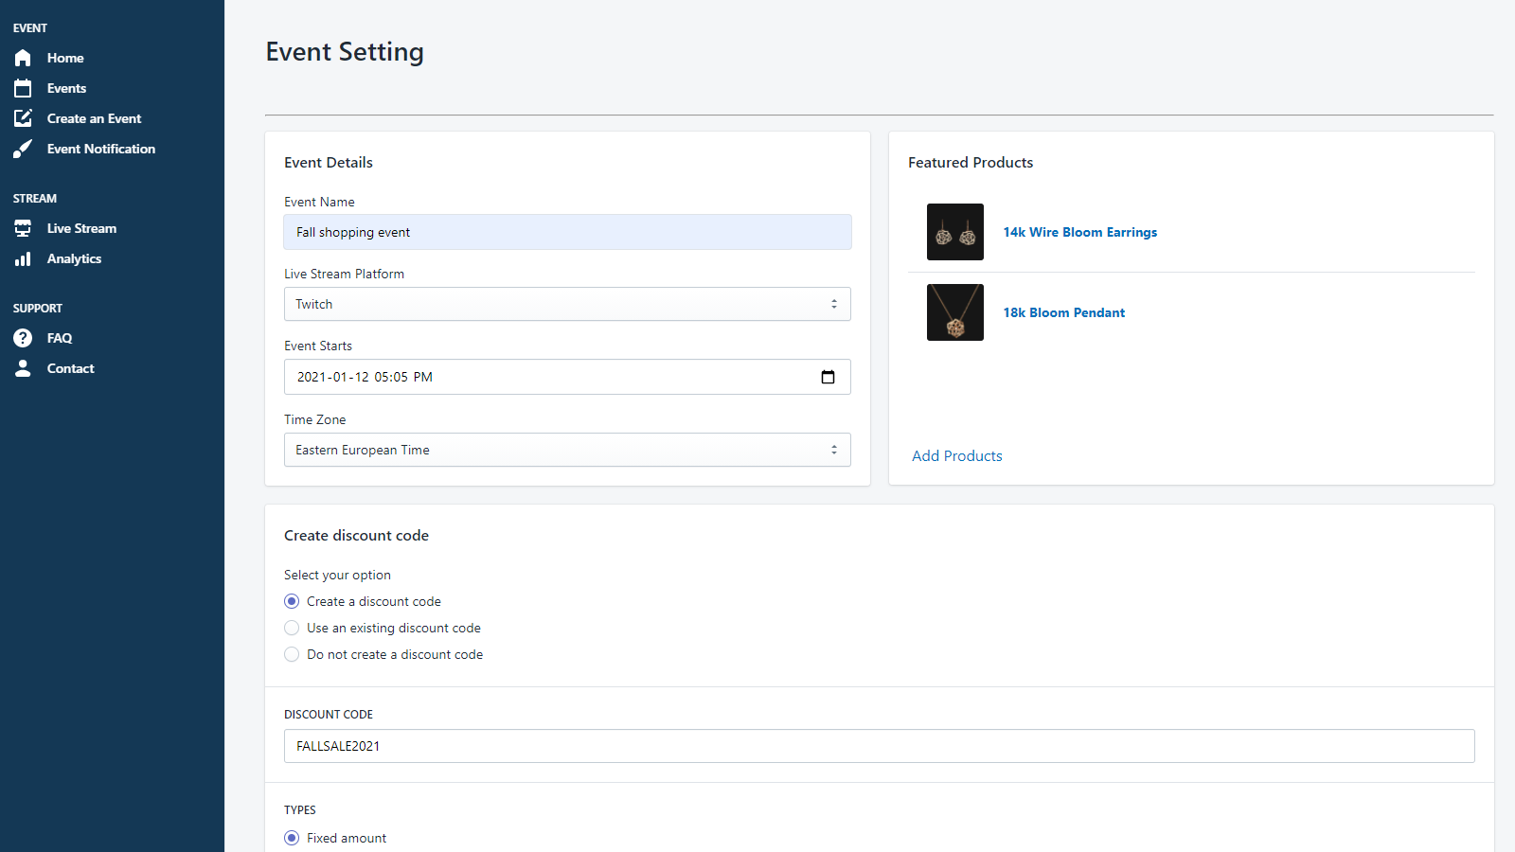Click the earrings product thumbnail
The height and width of the screenshot is (852, 1515).
coord(954,232)
